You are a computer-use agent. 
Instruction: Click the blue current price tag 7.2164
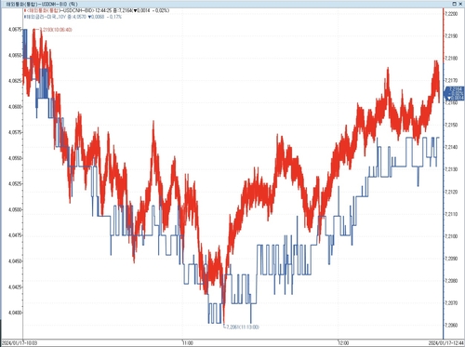455,93
